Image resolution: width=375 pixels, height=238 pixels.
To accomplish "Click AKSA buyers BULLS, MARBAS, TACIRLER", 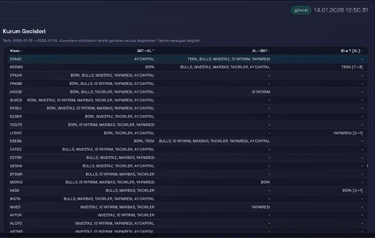I will pos(130,191).
